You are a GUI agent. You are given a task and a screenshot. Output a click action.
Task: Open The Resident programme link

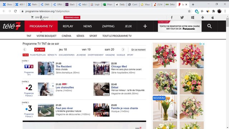coord(64,67)
